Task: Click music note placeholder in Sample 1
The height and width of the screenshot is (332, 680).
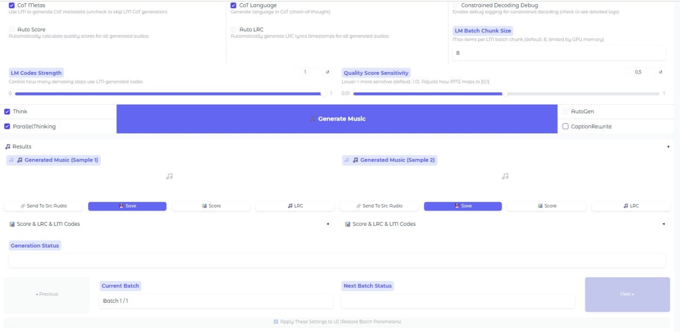Action: (x=169, y=176)
